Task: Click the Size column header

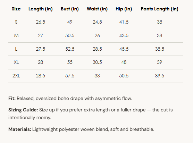Action: pos(16,9)
